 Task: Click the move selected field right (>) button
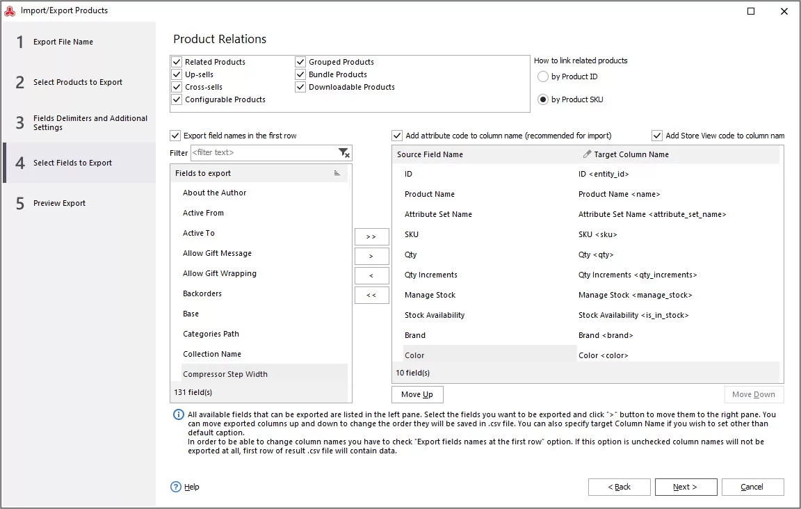371,256
